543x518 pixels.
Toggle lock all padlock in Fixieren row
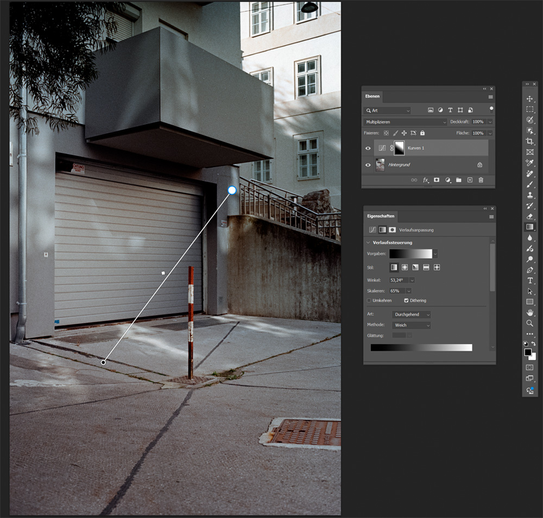[422, 133]
